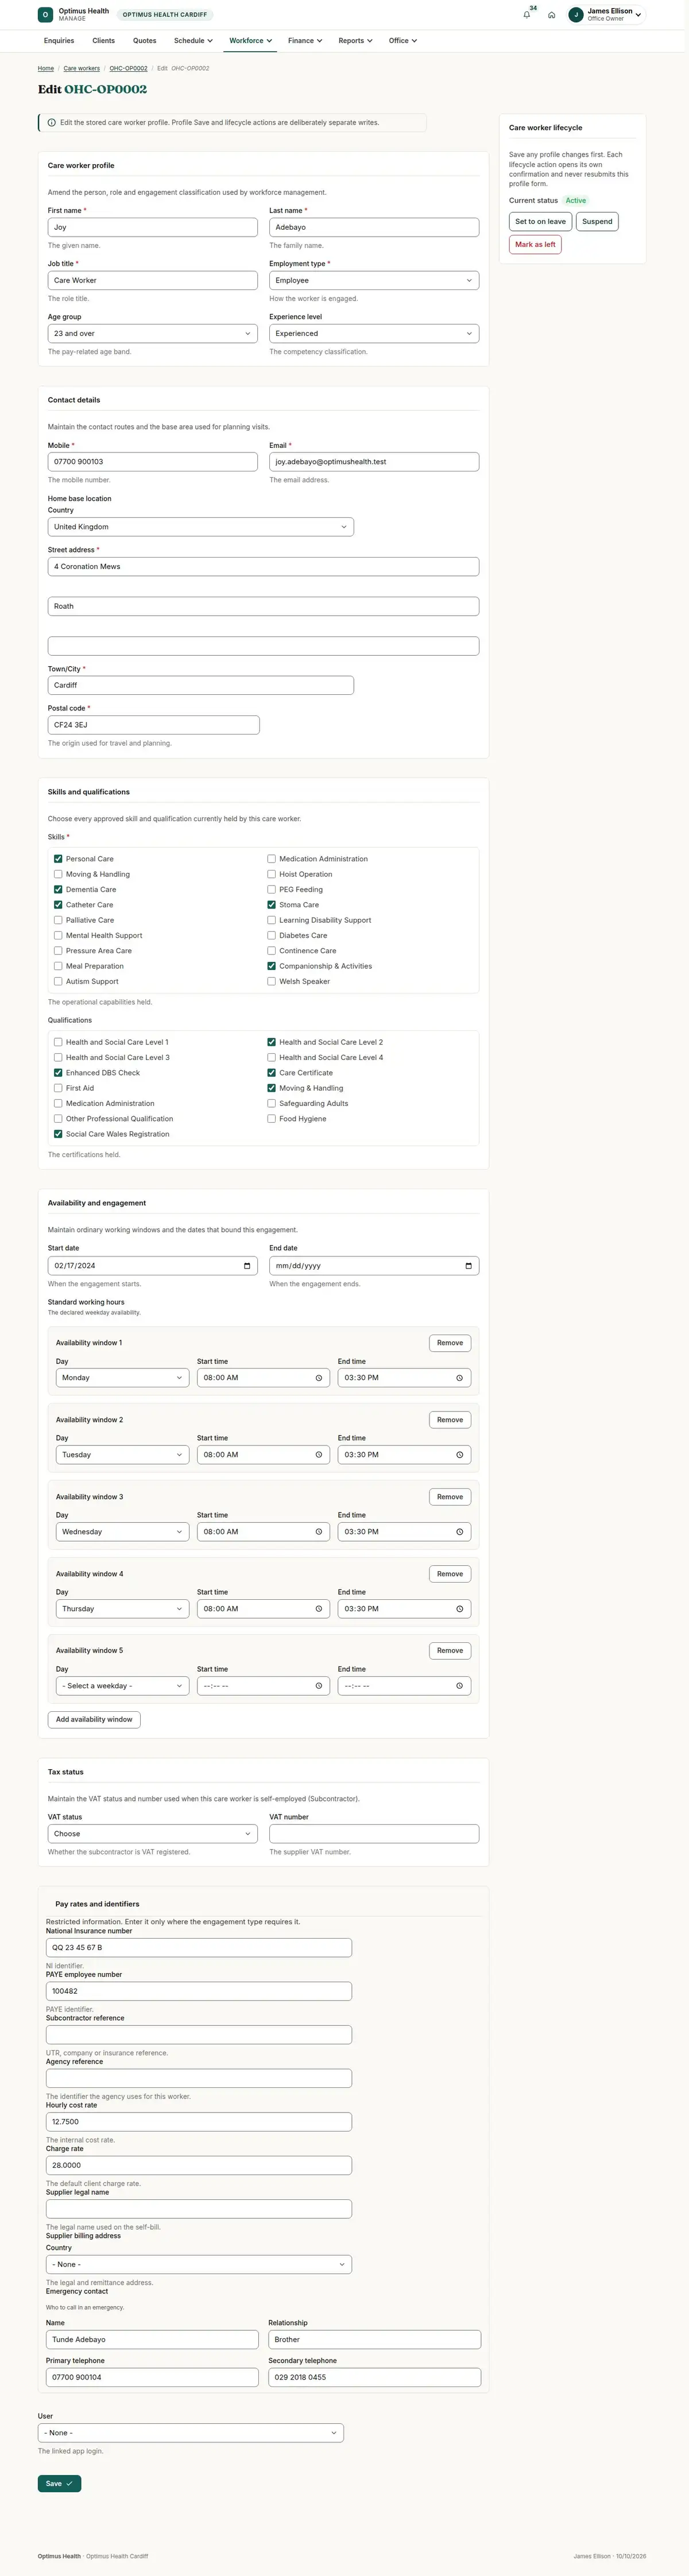Screen dimensions: 689x2576
Task: Remove Availability window 3
Action: [450, 1497]
